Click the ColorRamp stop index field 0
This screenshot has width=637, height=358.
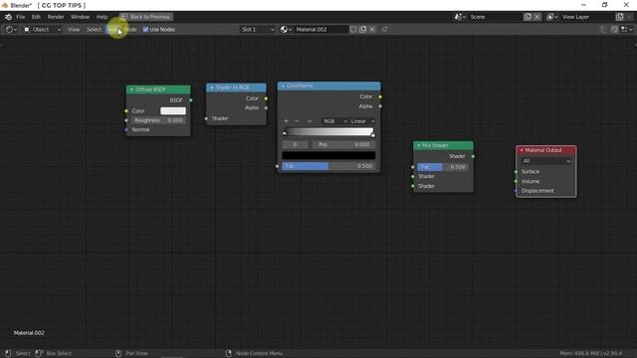295,144
